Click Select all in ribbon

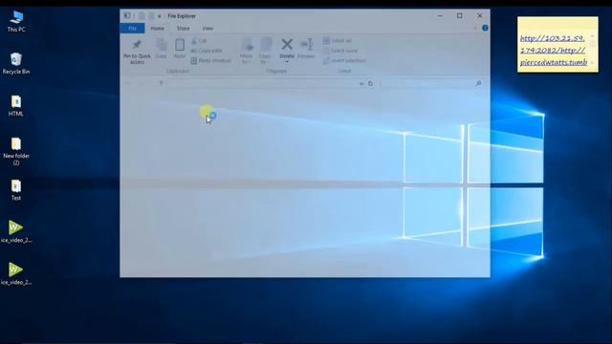338,40
